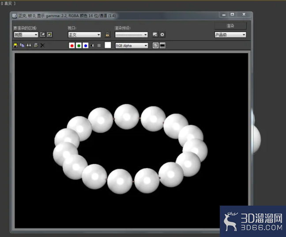Open the viewport dropdown showing 正交
Viewport: 286px width, 237px height.
click(x=84, y=34)
